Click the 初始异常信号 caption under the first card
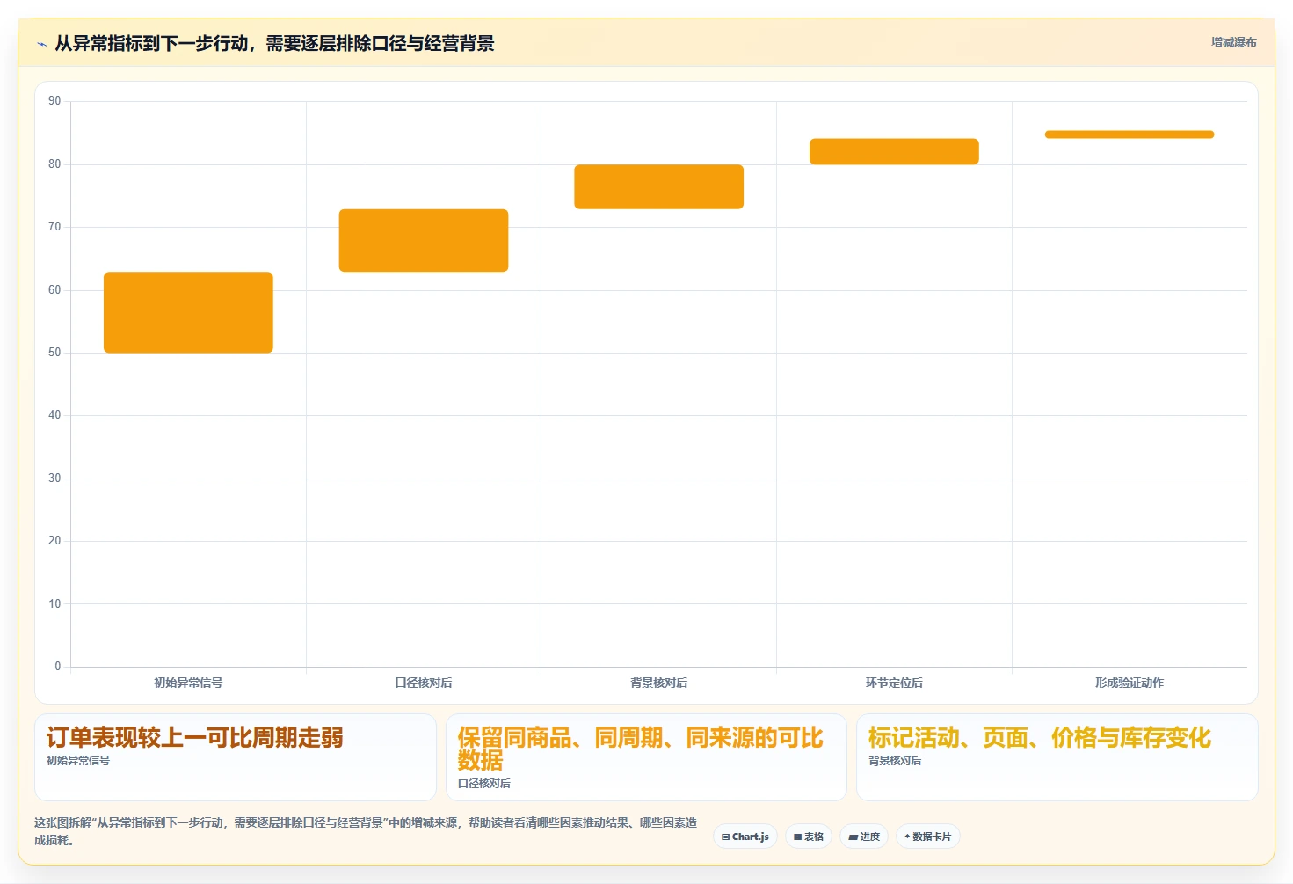This screenshot has height=884, width=1293. (78, 761)
